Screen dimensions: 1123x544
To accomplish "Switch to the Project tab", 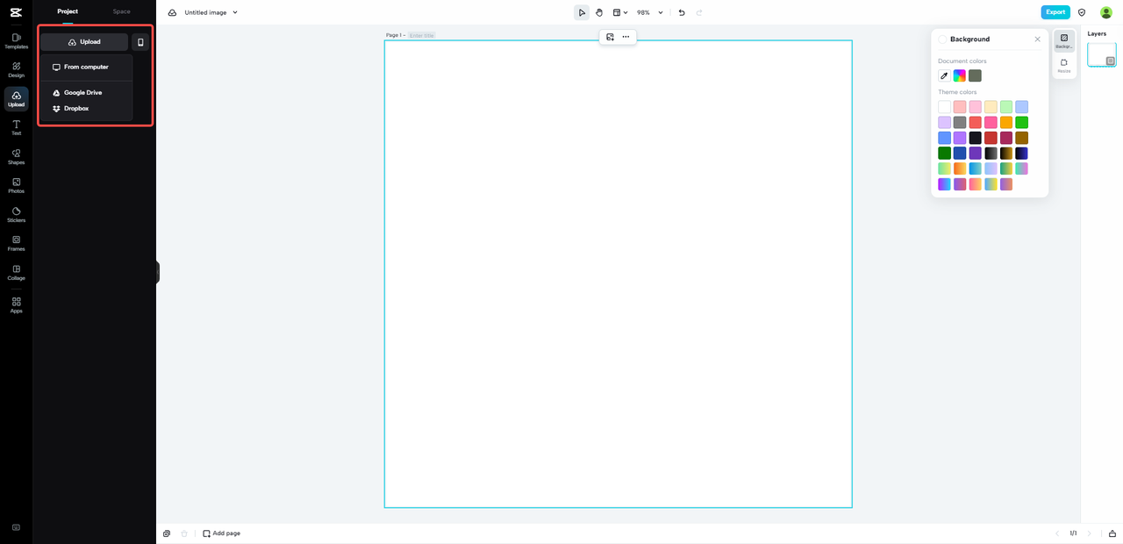I will (x=68, y=11).
